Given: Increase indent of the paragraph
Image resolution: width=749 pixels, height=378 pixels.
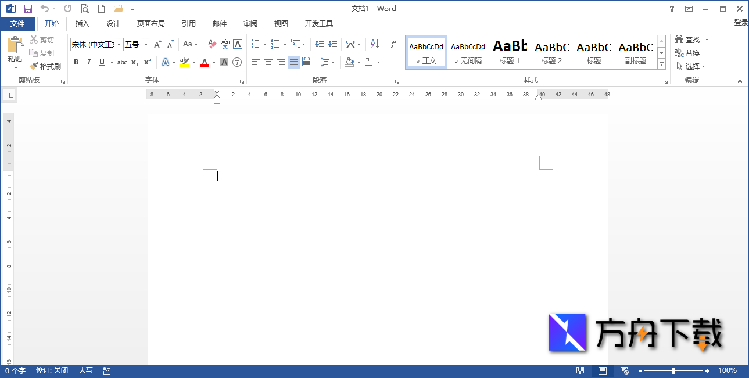Looking at the screenshot, I should 331,44.
